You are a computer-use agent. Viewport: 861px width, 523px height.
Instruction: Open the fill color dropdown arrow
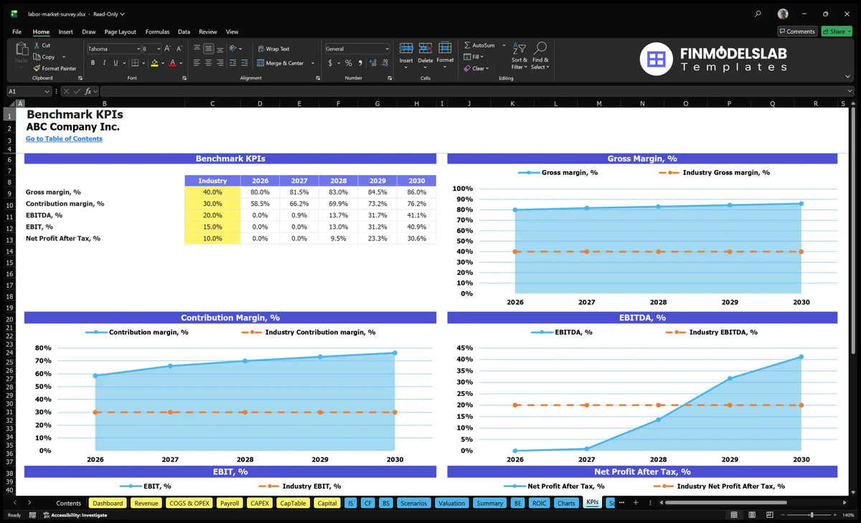[x=162, y=63]
